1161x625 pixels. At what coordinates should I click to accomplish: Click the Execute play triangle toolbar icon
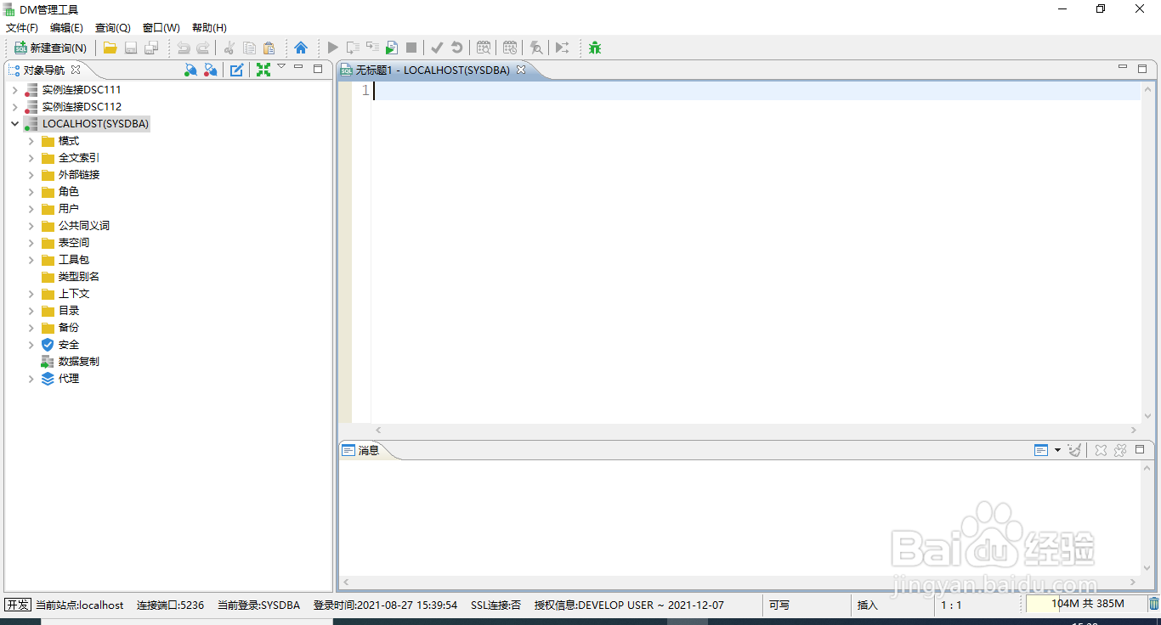[333, 48]
